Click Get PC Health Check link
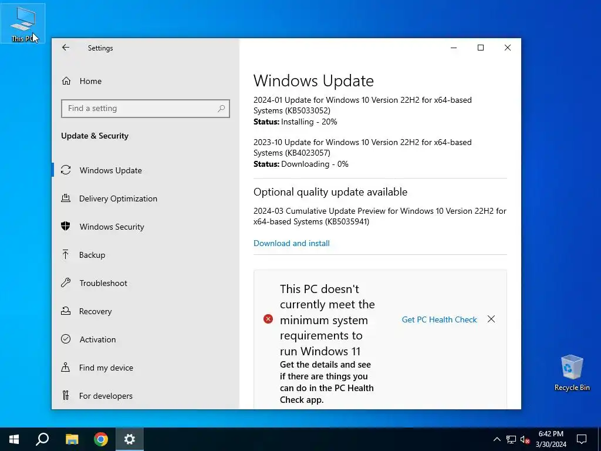The image size is (601, 451). (439, 319)
